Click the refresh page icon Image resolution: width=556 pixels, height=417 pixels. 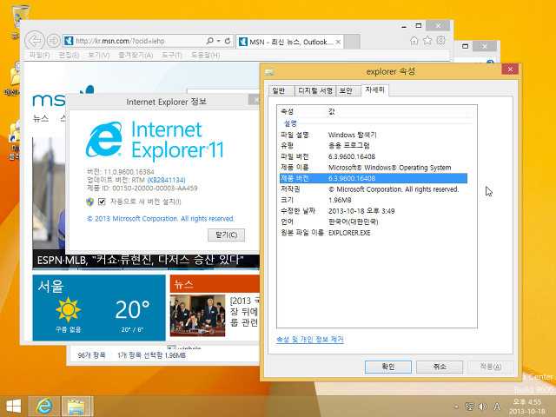click(228, 41)
